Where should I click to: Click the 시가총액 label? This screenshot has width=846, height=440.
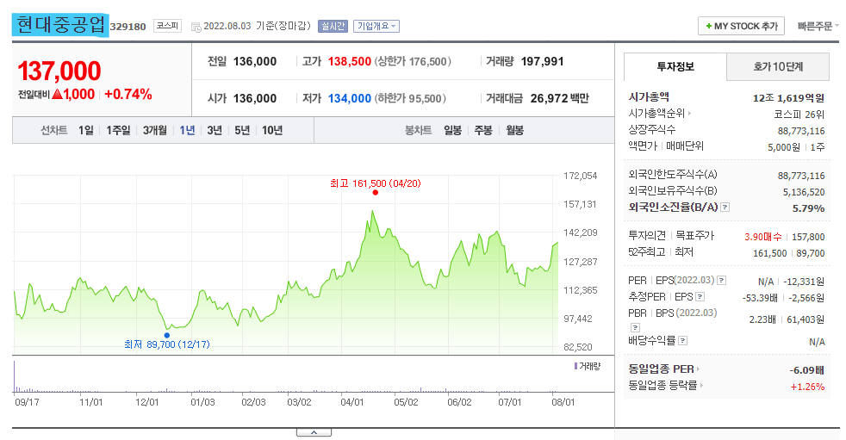pyautogui.click(x=649, y=97)
